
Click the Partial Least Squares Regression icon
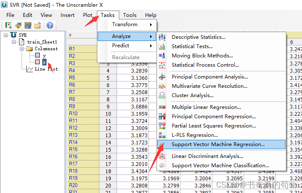click(162, 126)
